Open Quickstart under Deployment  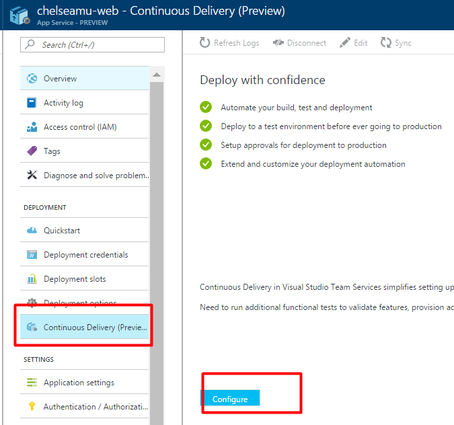84,231
